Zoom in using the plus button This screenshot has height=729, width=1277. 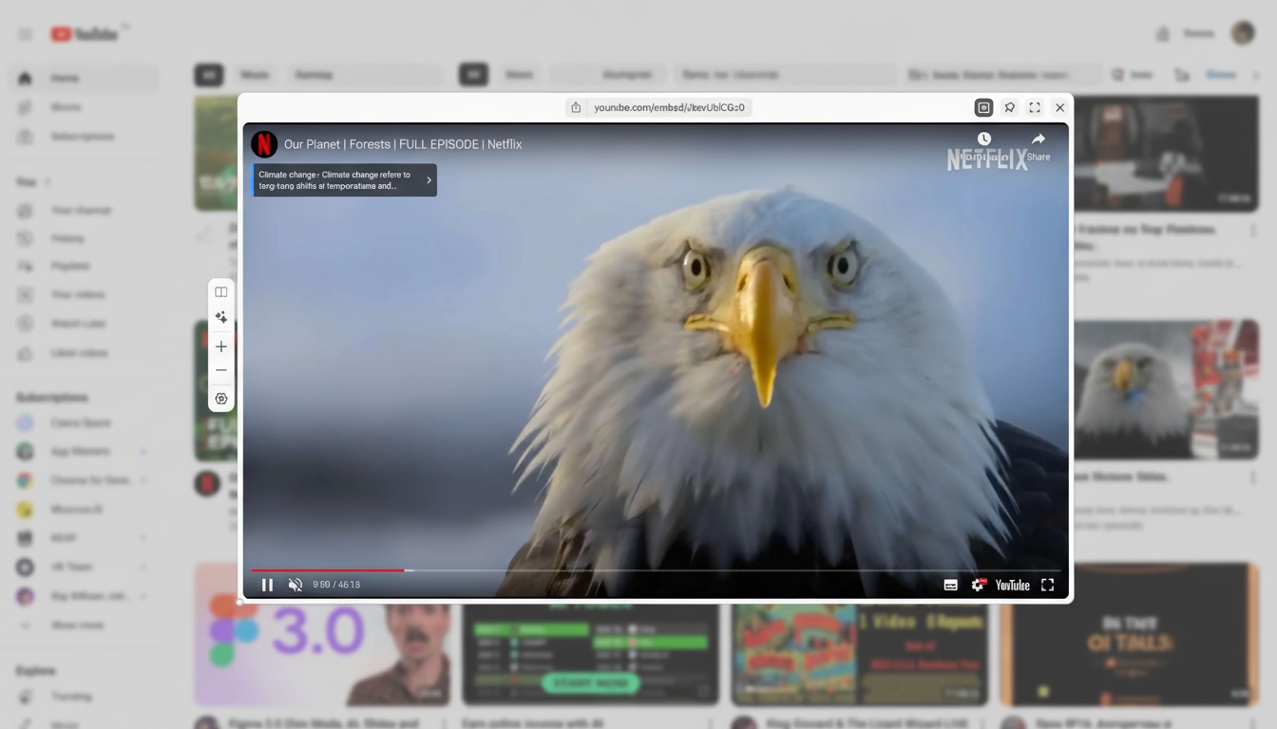tap(221, 346)
